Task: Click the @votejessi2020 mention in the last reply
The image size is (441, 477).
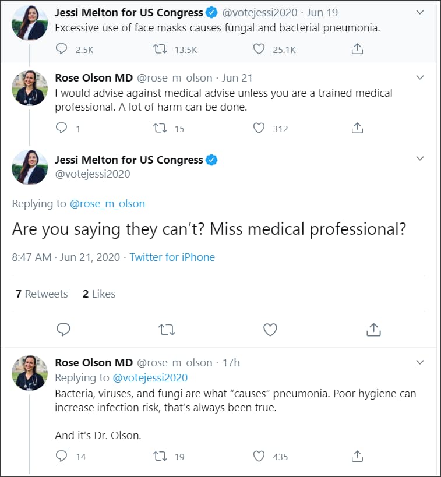Action: click(x=150, y=378)
